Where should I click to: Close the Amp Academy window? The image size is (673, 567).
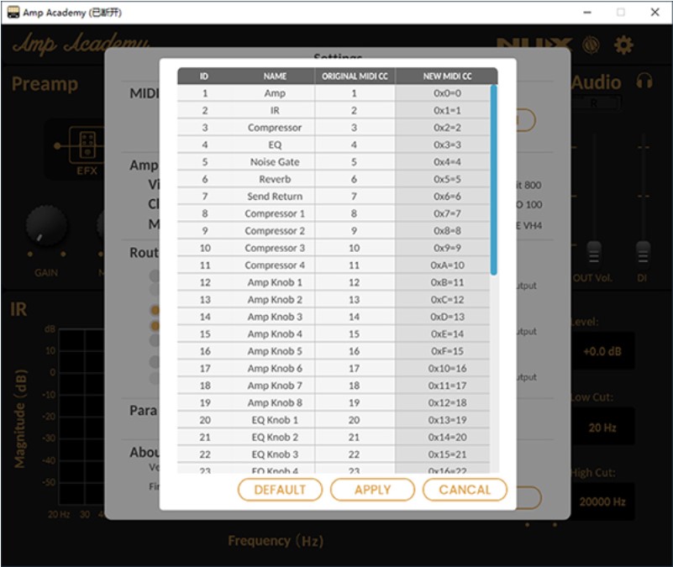(x=654, y=12)
